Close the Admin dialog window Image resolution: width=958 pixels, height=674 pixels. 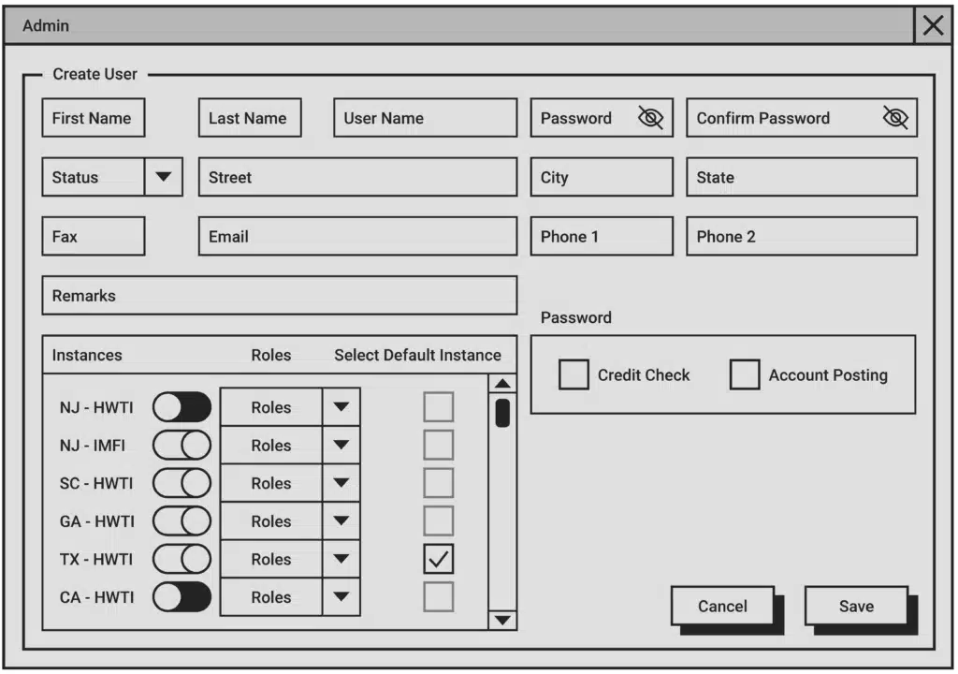pos(934,26)
